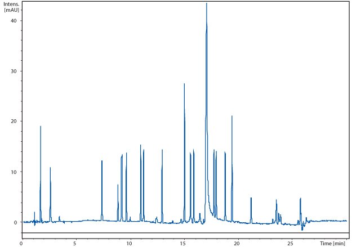Select the 25 tick label on the time axis
This screenshot has width=352, height=247.
point(290,243)
